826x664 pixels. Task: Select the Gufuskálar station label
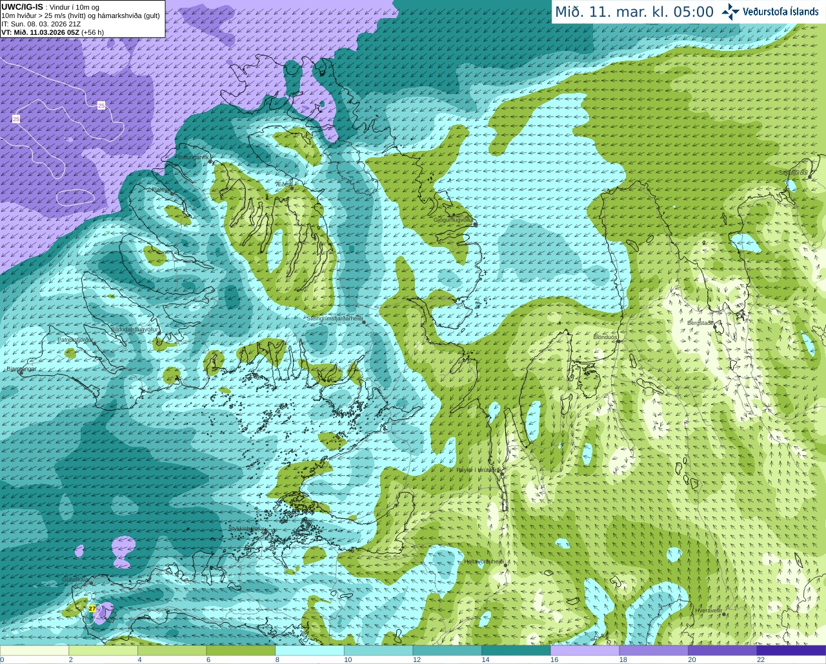(x=76, y=580)
